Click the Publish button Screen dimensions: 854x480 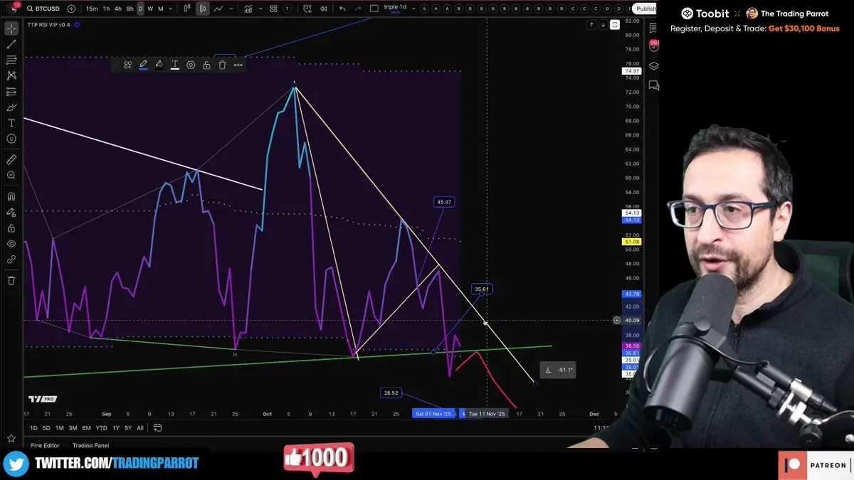click(x=645, y=9)
